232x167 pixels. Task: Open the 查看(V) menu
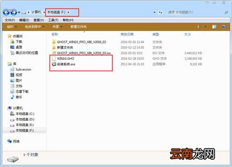click(x=39, y=20)
